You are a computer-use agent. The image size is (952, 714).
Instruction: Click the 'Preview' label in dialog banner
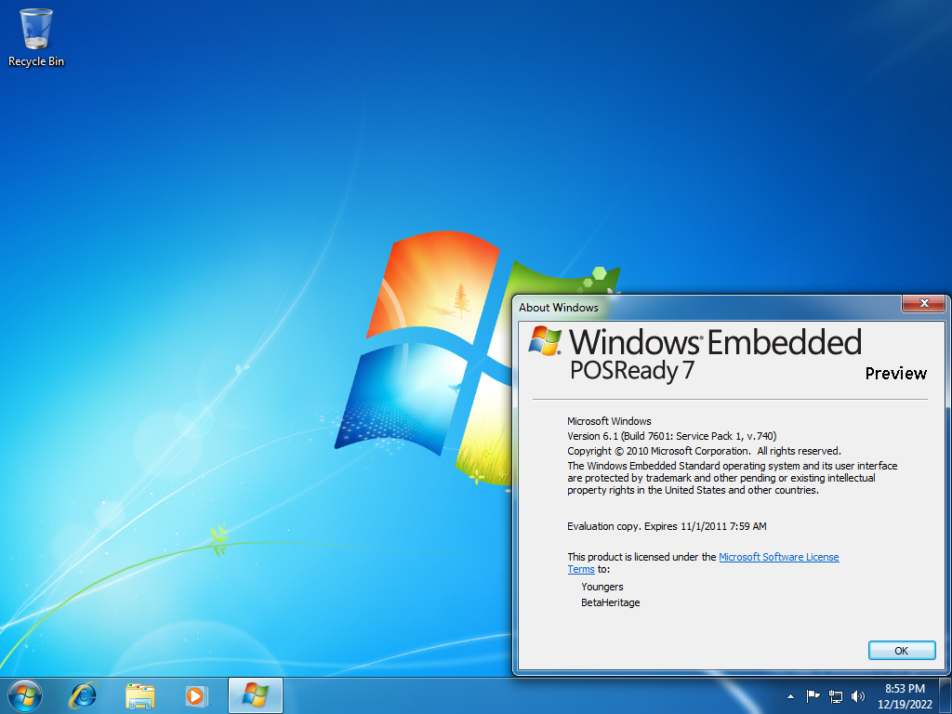(x=895, y=374)
